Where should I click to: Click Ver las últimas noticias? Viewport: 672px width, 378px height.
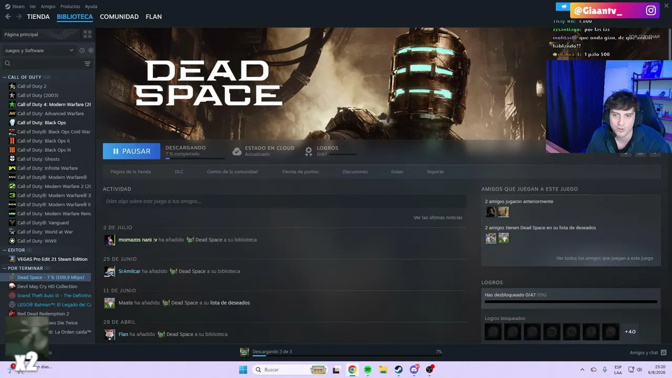(x=438, y=217)
